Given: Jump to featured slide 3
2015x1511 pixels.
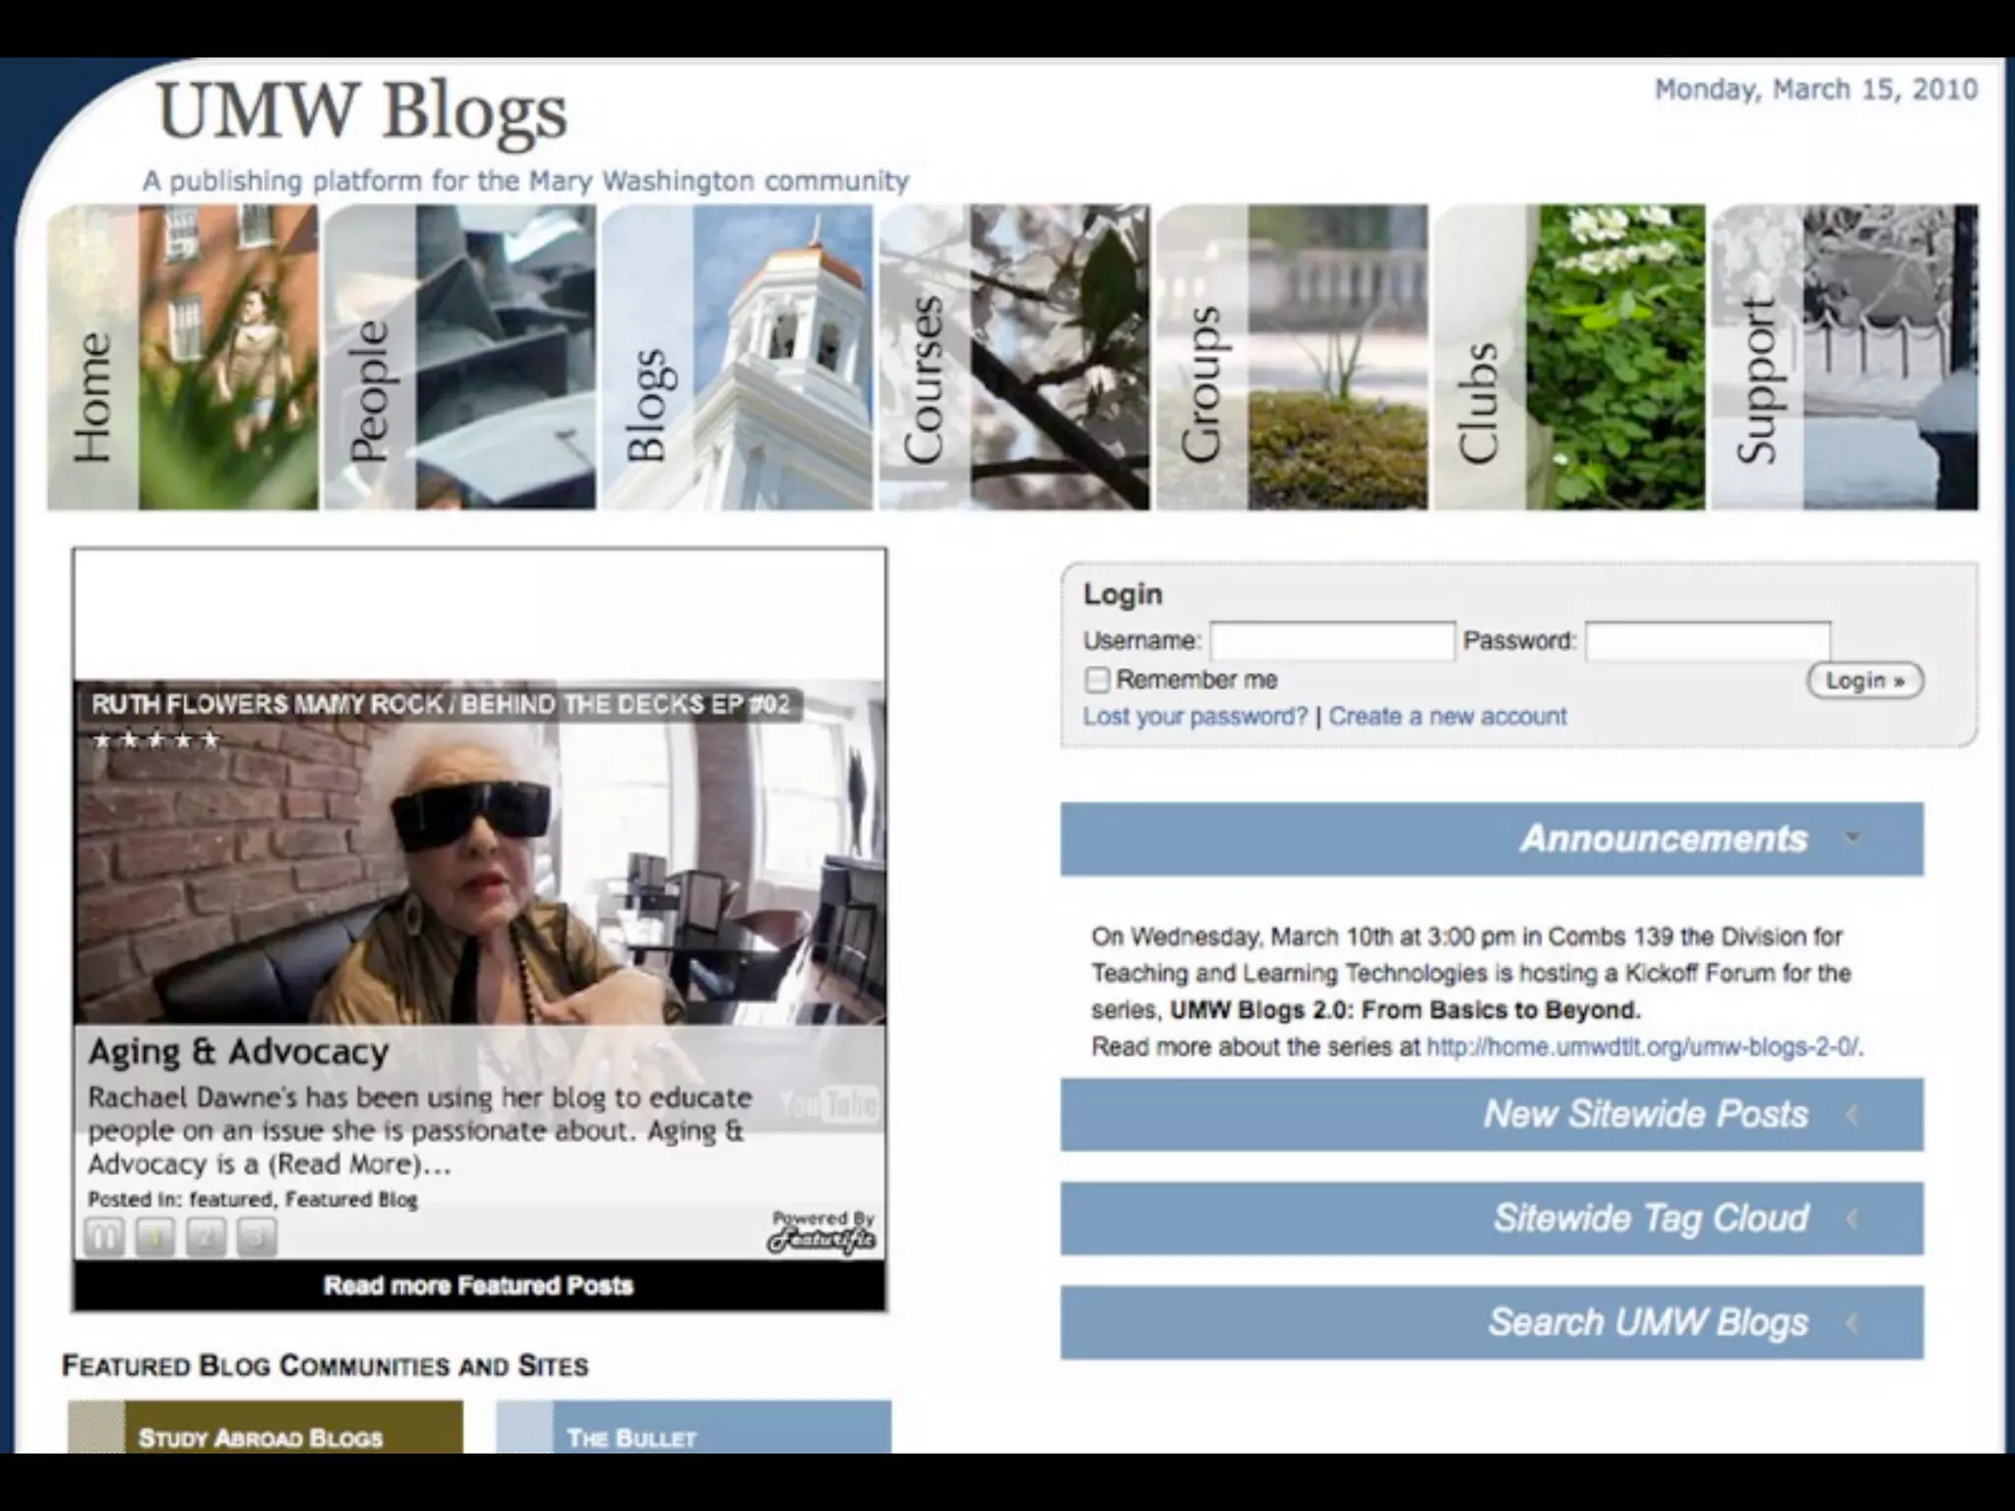Looking at the screenshot, I should click(257, 1237).
